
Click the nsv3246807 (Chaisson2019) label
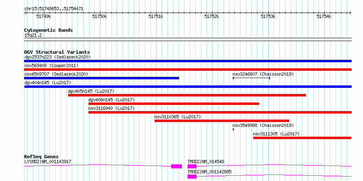click(x=263, y=74)
